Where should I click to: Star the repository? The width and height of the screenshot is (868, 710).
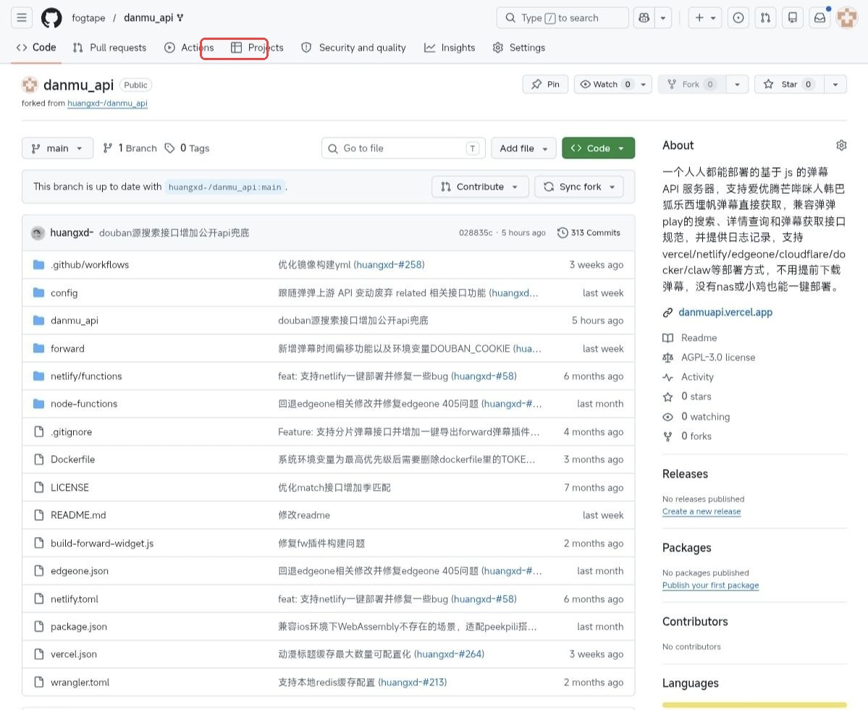[784, 84]
